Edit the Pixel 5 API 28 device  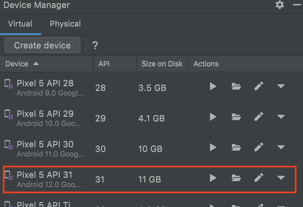(259, 87)
